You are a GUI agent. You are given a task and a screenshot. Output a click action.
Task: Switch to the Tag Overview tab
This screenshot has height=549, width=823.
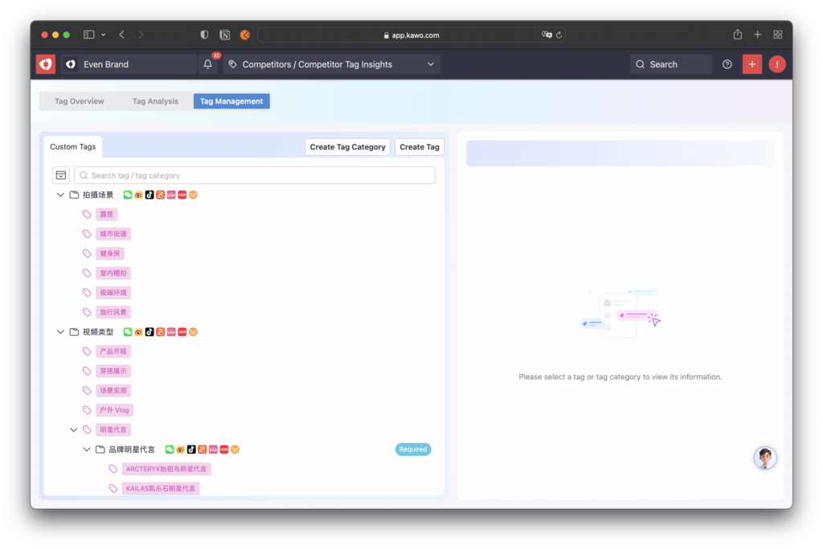click(x=79, y=101)
